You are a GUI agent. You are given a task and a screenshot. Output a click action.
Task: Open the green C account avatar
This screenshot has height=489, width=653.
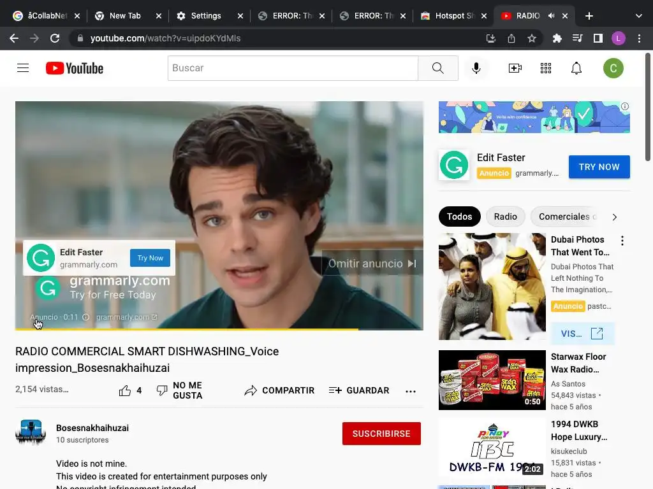tap(613, 67)
